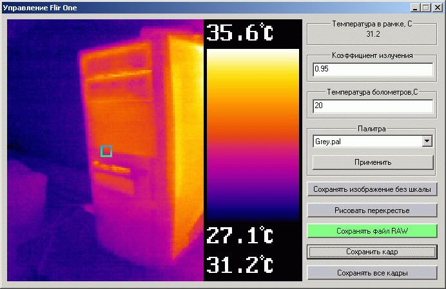Click the thermal color gradient scale
Image resolution: width=446 pixels, height=289 pixels.
(253, 135)
